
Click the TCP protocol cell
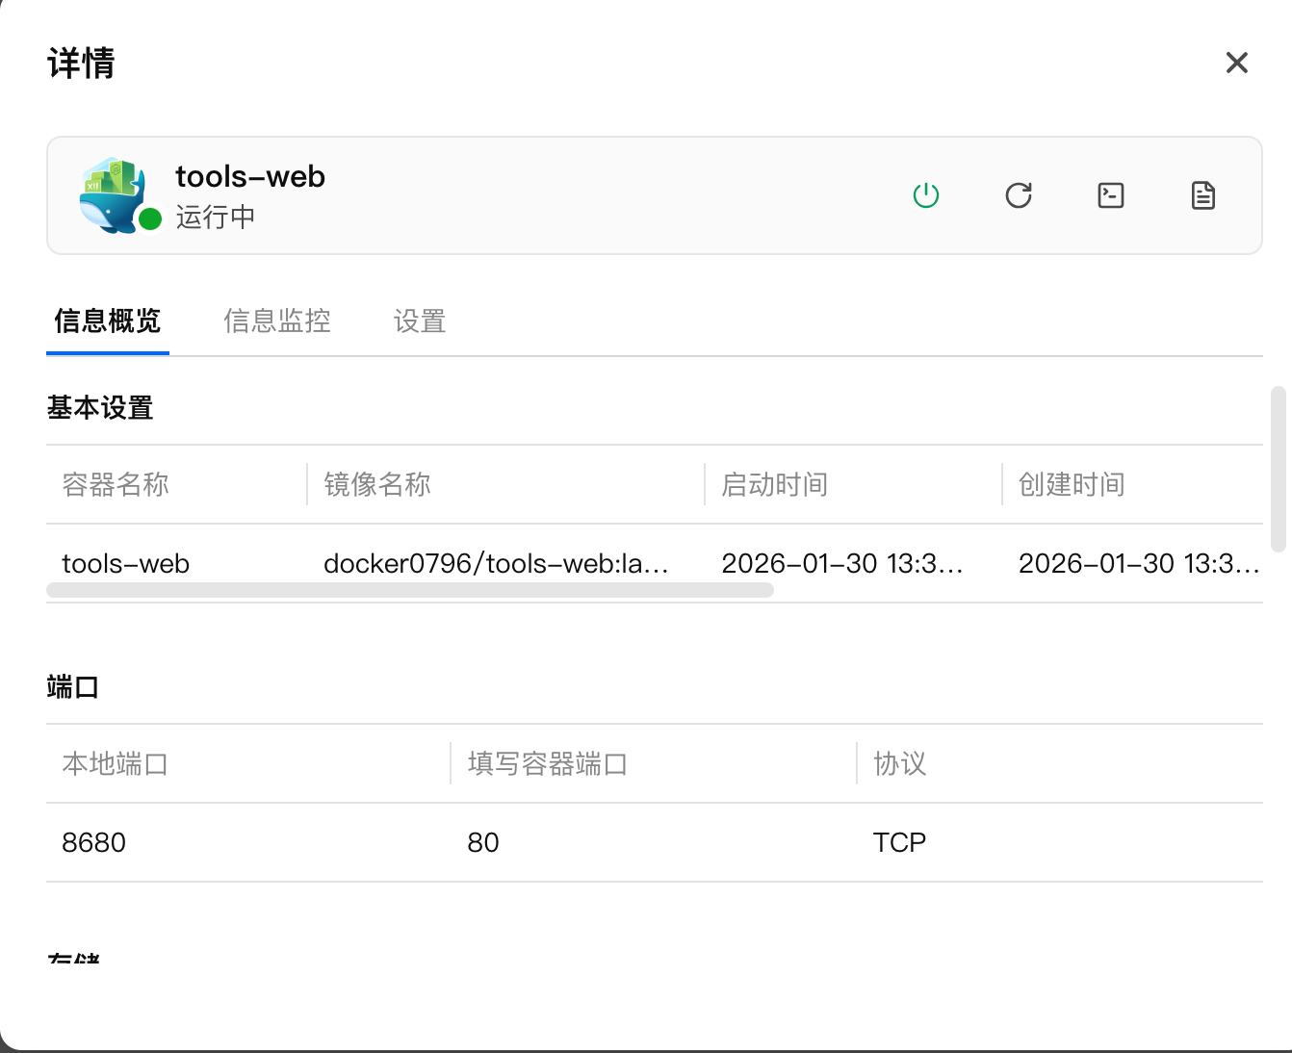point(898,842)
